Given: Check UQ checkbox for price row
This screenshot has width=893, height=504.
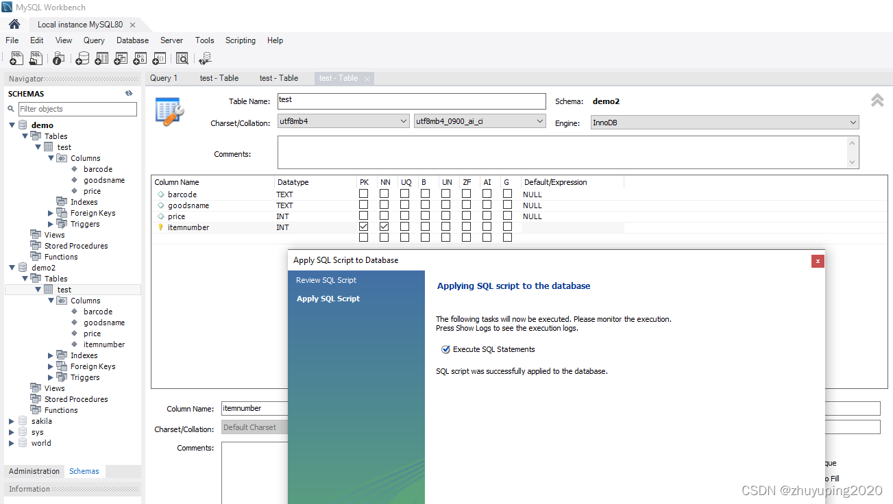Looking at the screenshot, I should [404, 216].
